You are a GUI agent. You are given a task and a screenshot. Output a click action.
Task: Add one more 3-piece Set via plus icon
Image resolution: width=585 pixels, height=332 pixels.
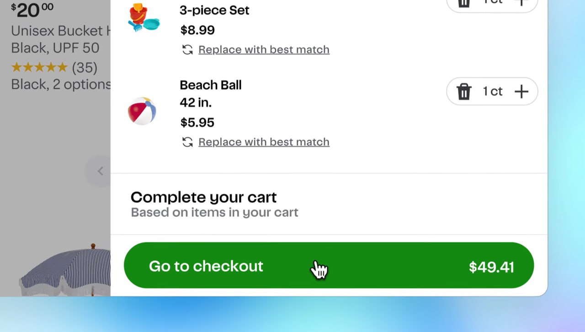(521, 3)
